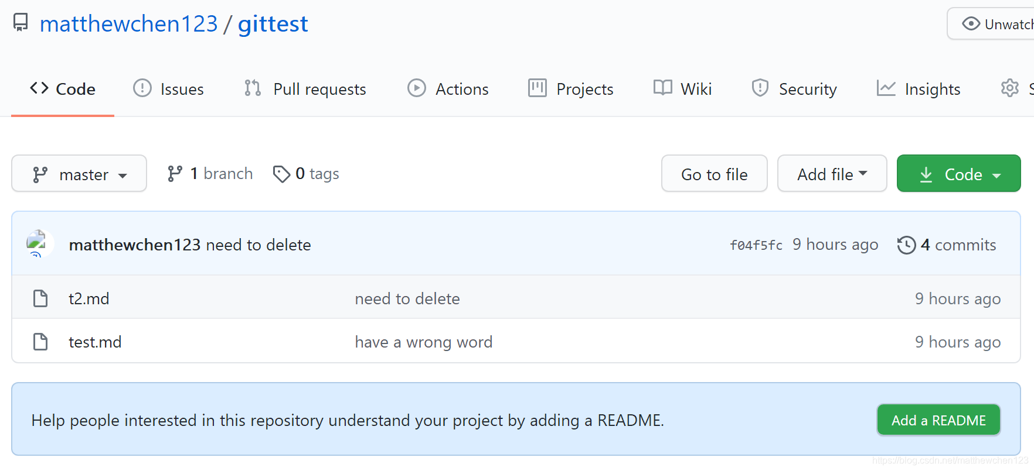The image size is (1034, 471).
Task: Open the gittest repository link
Action: [x=273, y=24]
